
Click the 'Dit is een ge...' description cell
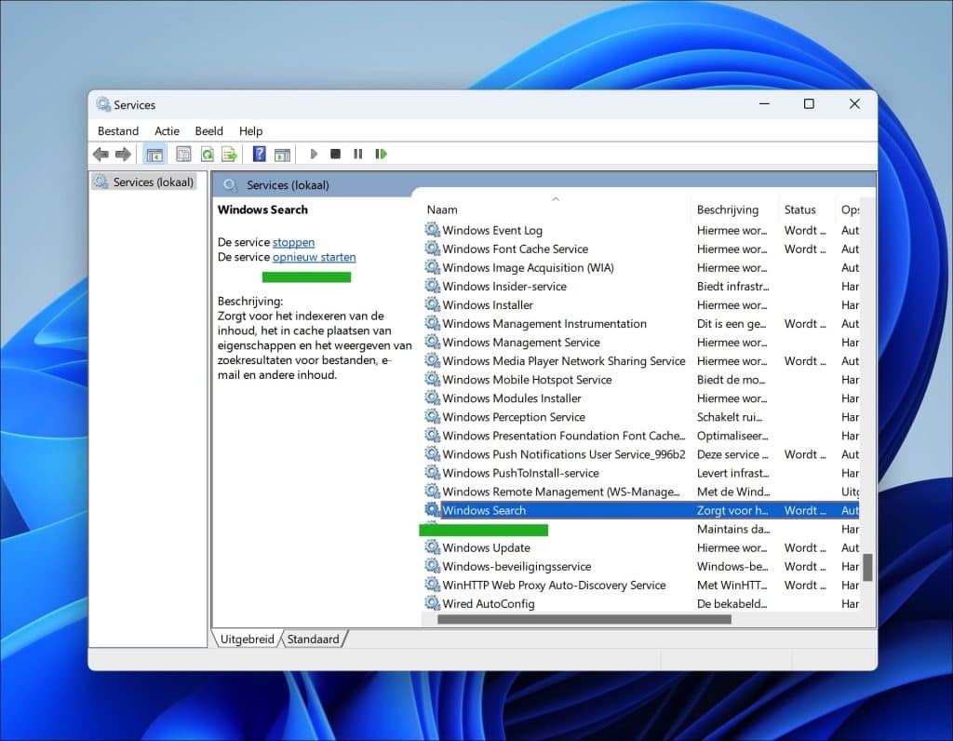(732, 323)
